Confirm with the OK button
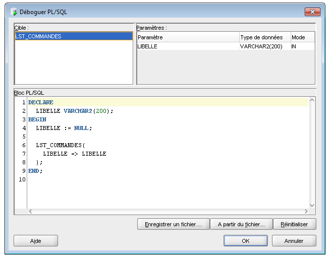Screen dimensions: 331x258 pos(245,241)
